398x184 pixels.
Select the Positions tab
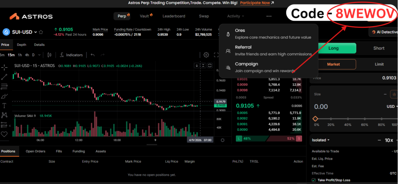[8, 151]
